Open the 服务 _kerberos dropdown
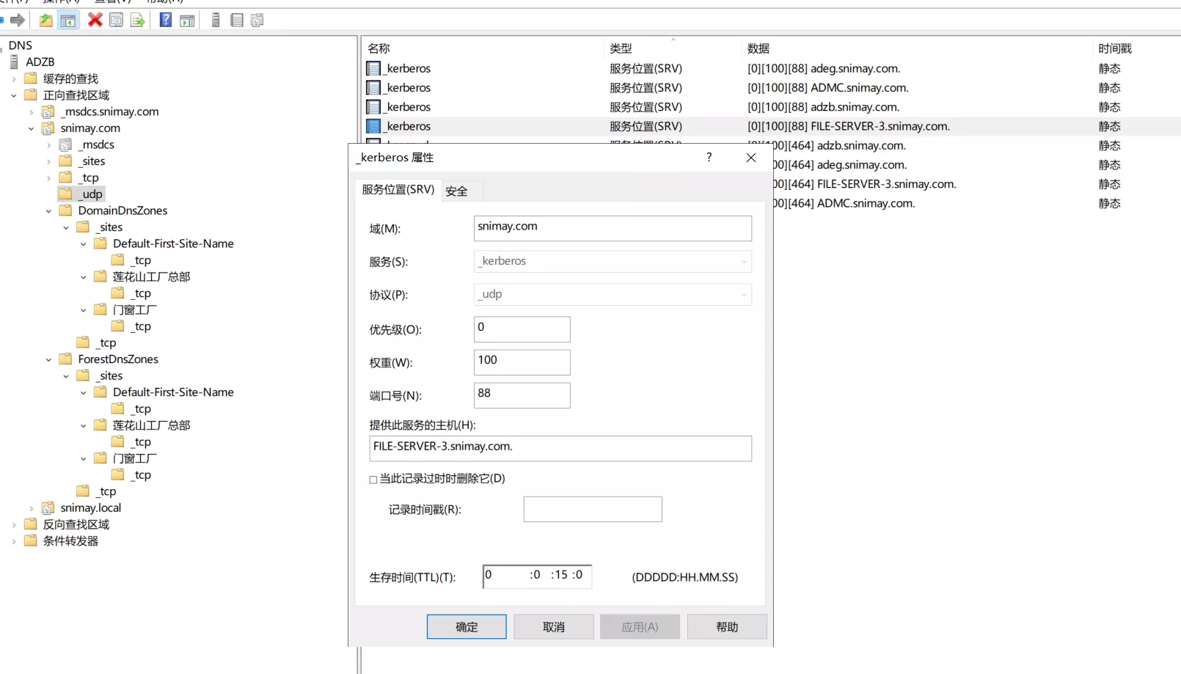This screenshot has height=674, width=1181. (743, 262)
